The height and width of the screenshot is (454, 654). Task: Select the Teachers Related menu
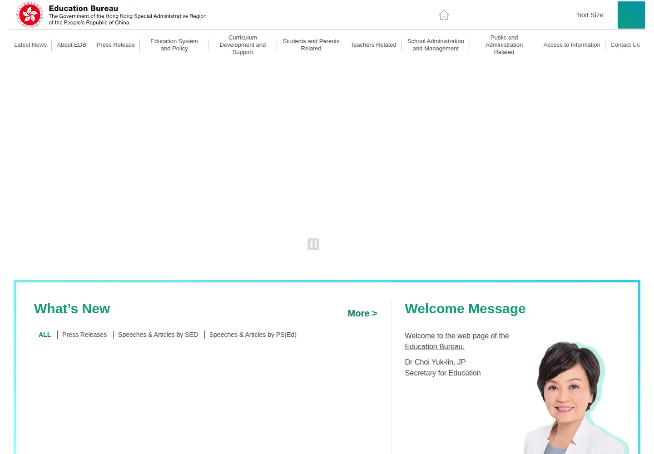click(x=373, y=45)
